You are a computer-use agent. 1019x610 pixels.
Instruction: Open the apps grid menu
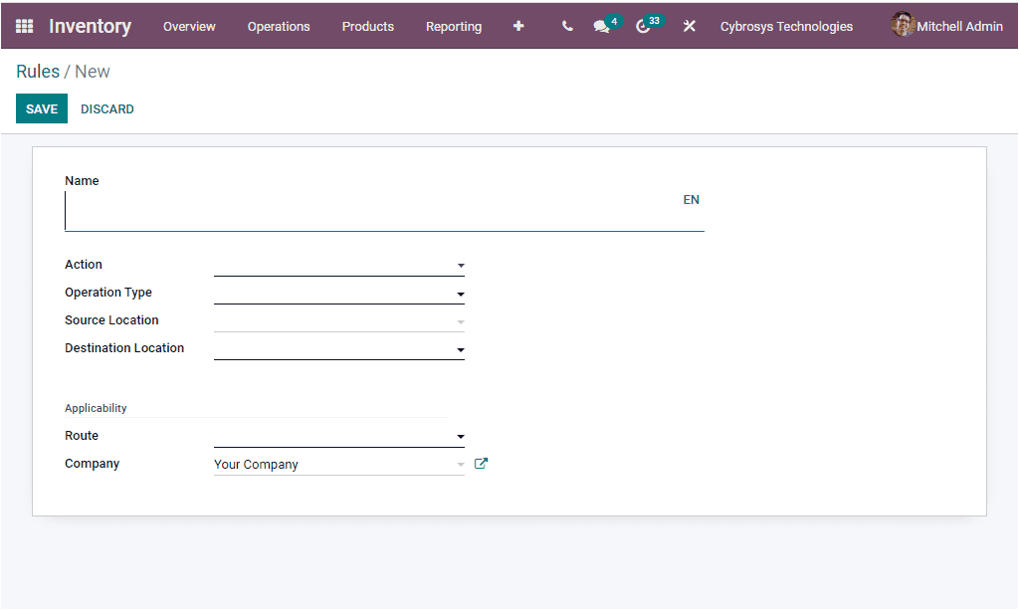pyautogui.click(x=24, y=26)
